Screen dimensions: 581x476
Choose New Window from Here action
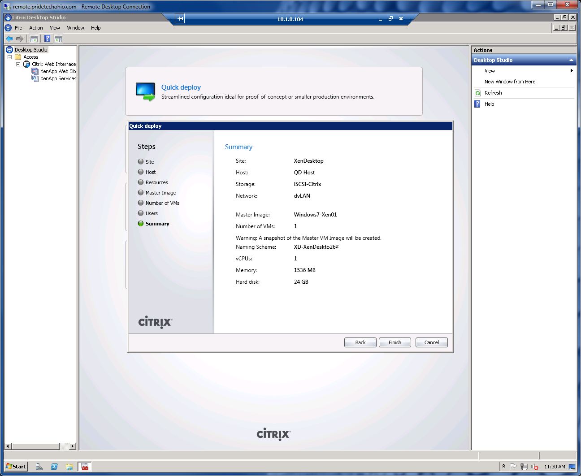[x=510, y=82]
